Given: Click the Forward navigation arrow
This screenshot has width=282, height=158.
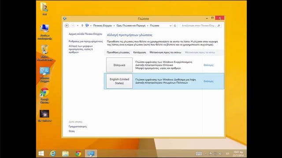Looking at the screenshot, I should [73, 25].
